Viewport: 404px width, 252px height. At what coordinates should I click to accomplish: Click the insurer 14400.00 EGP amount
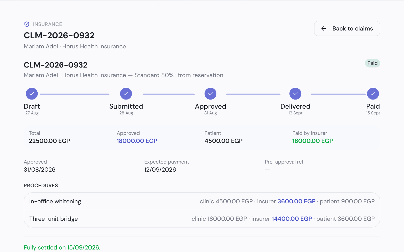tap(292, 219)
